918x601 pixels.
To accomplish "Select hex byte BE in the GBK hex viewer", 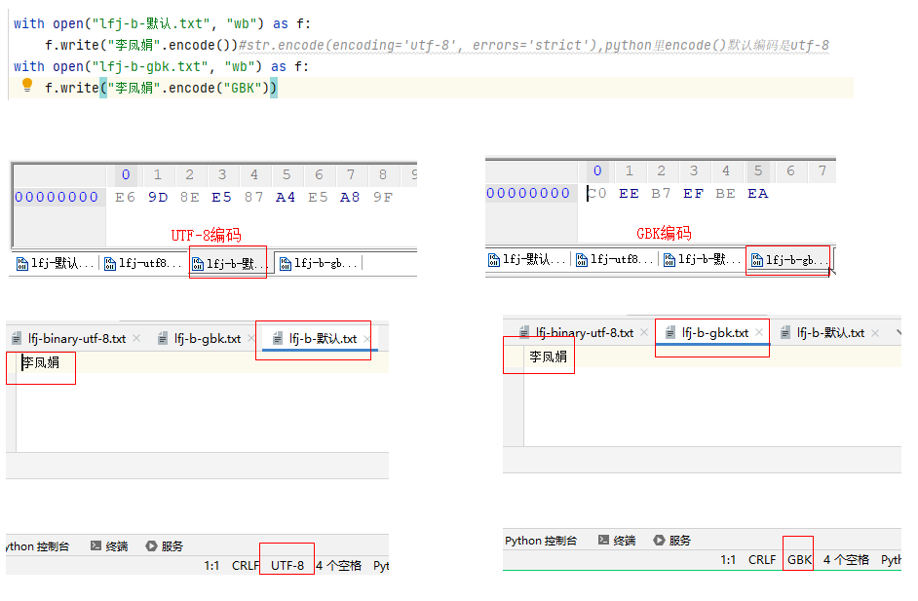I will pos(725,194).
